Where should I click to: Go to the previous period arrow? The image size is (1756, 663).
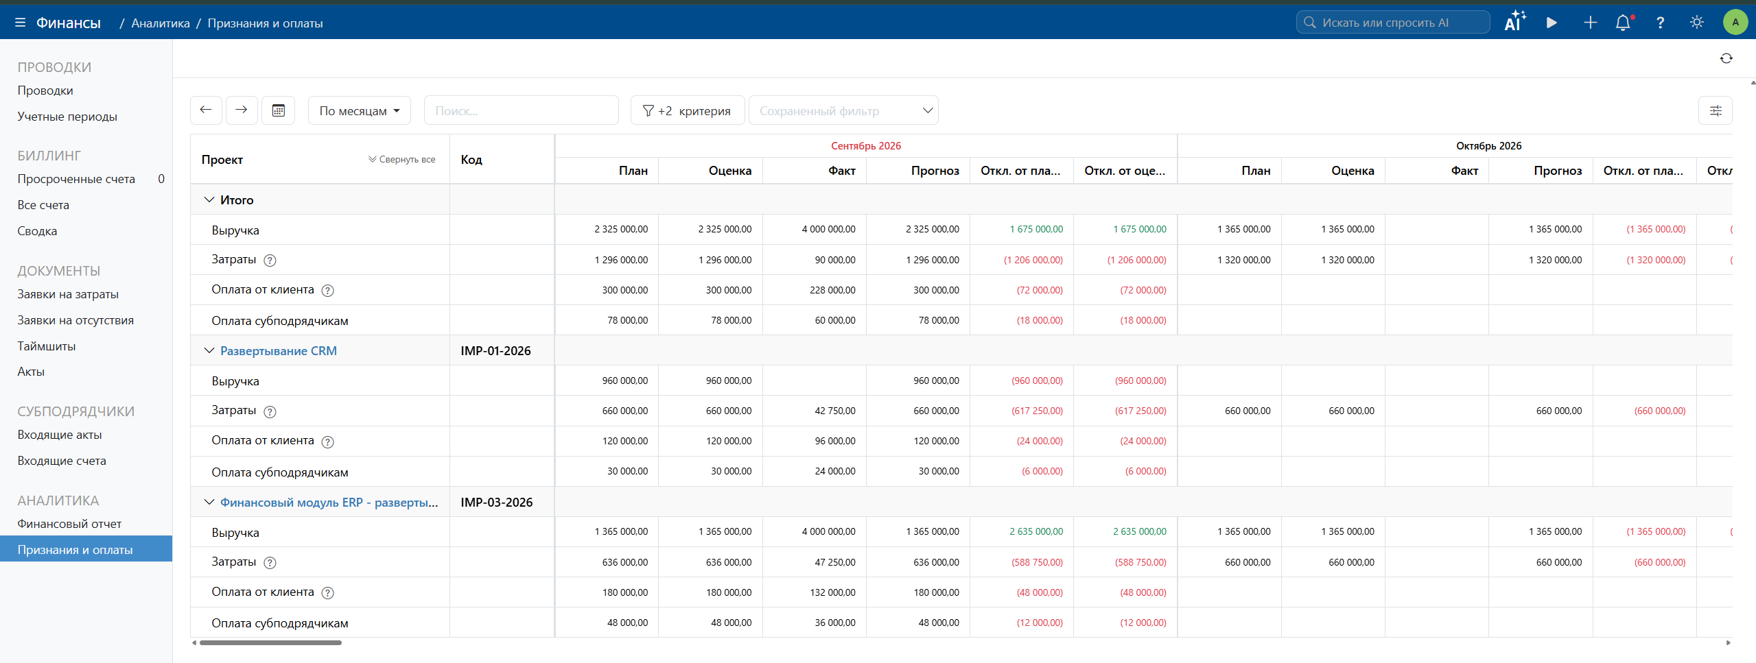pyautogui.click(x=206, y=110)
